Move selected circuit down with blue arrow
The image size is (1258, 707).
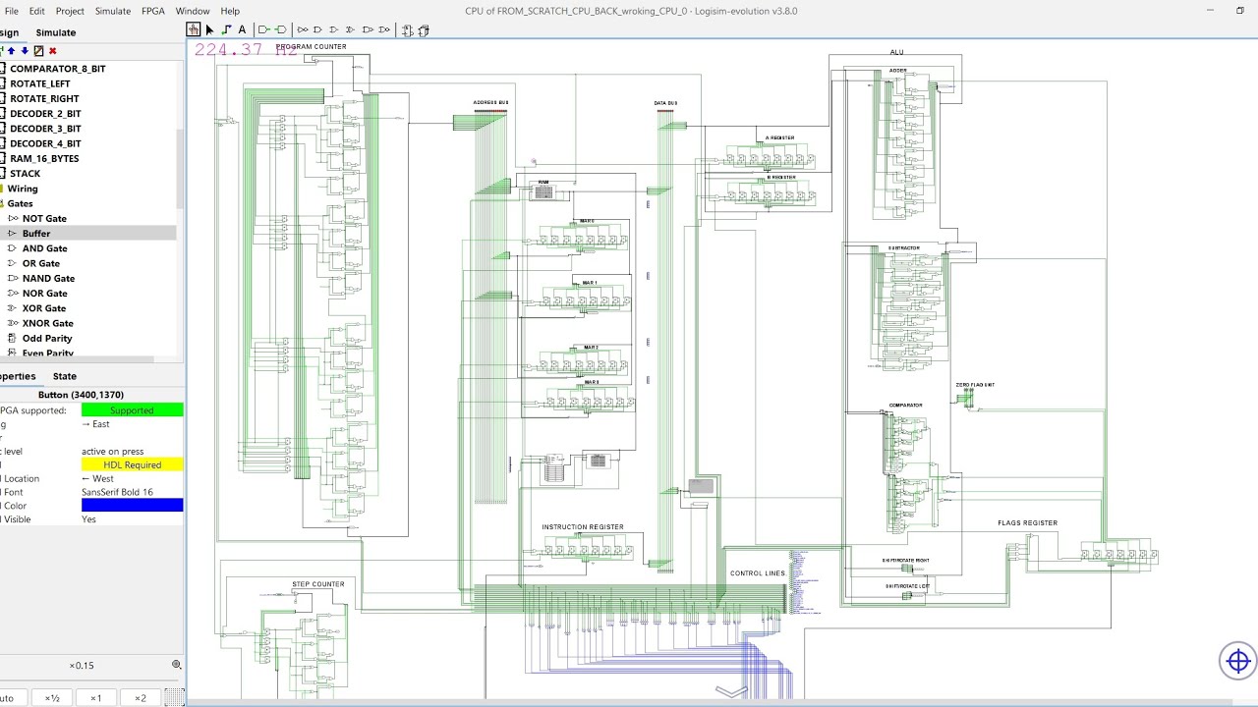pos(25,51)
